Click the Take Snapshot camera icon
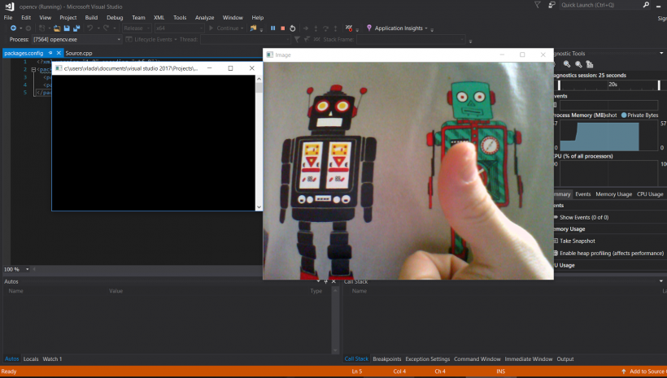The image size is (667, 378). click(x=556, y=241)
